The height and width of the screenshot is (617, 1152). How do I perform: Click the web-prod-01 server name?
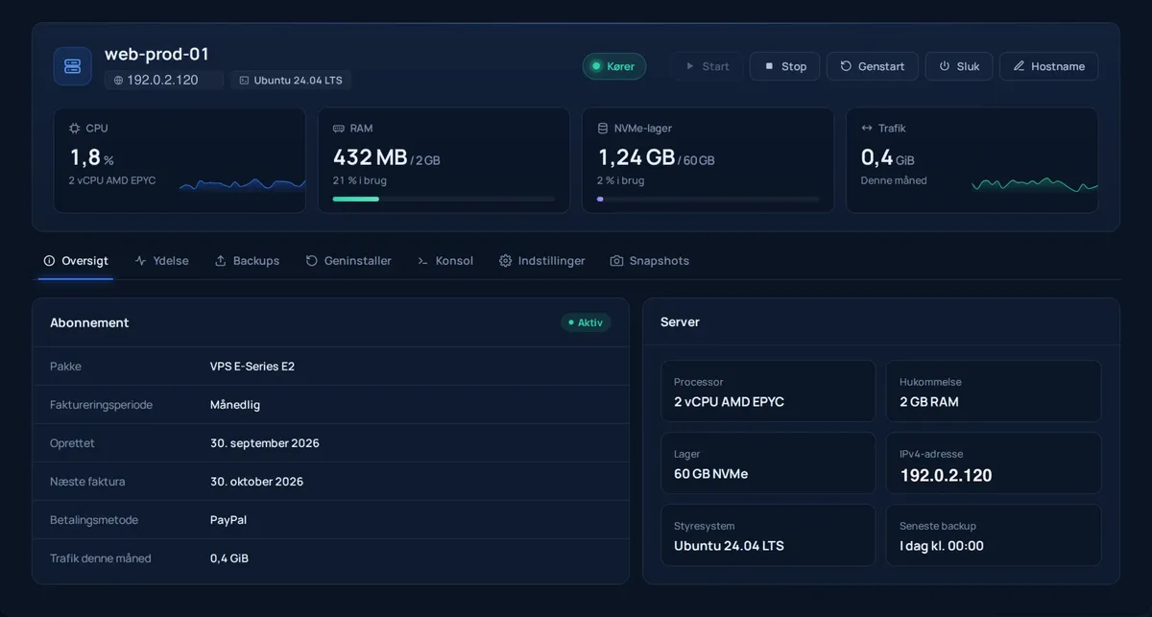click(x=156, y=55)
